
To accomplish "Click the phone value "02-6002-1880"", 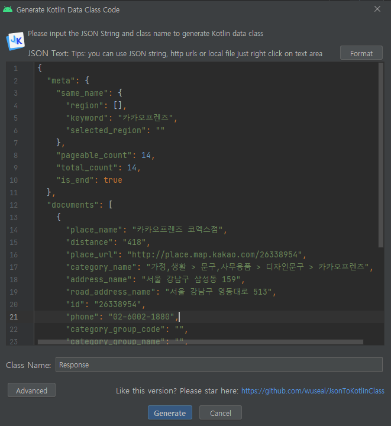I will pos(141,317).
